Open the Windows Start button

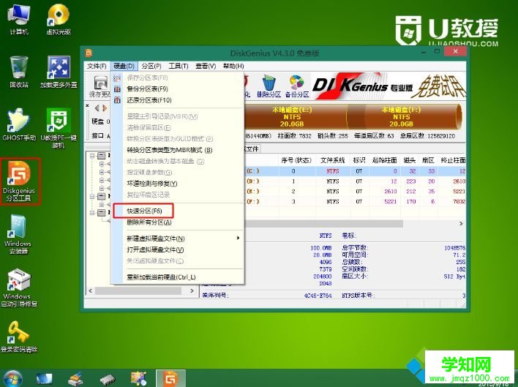(12, 378)
